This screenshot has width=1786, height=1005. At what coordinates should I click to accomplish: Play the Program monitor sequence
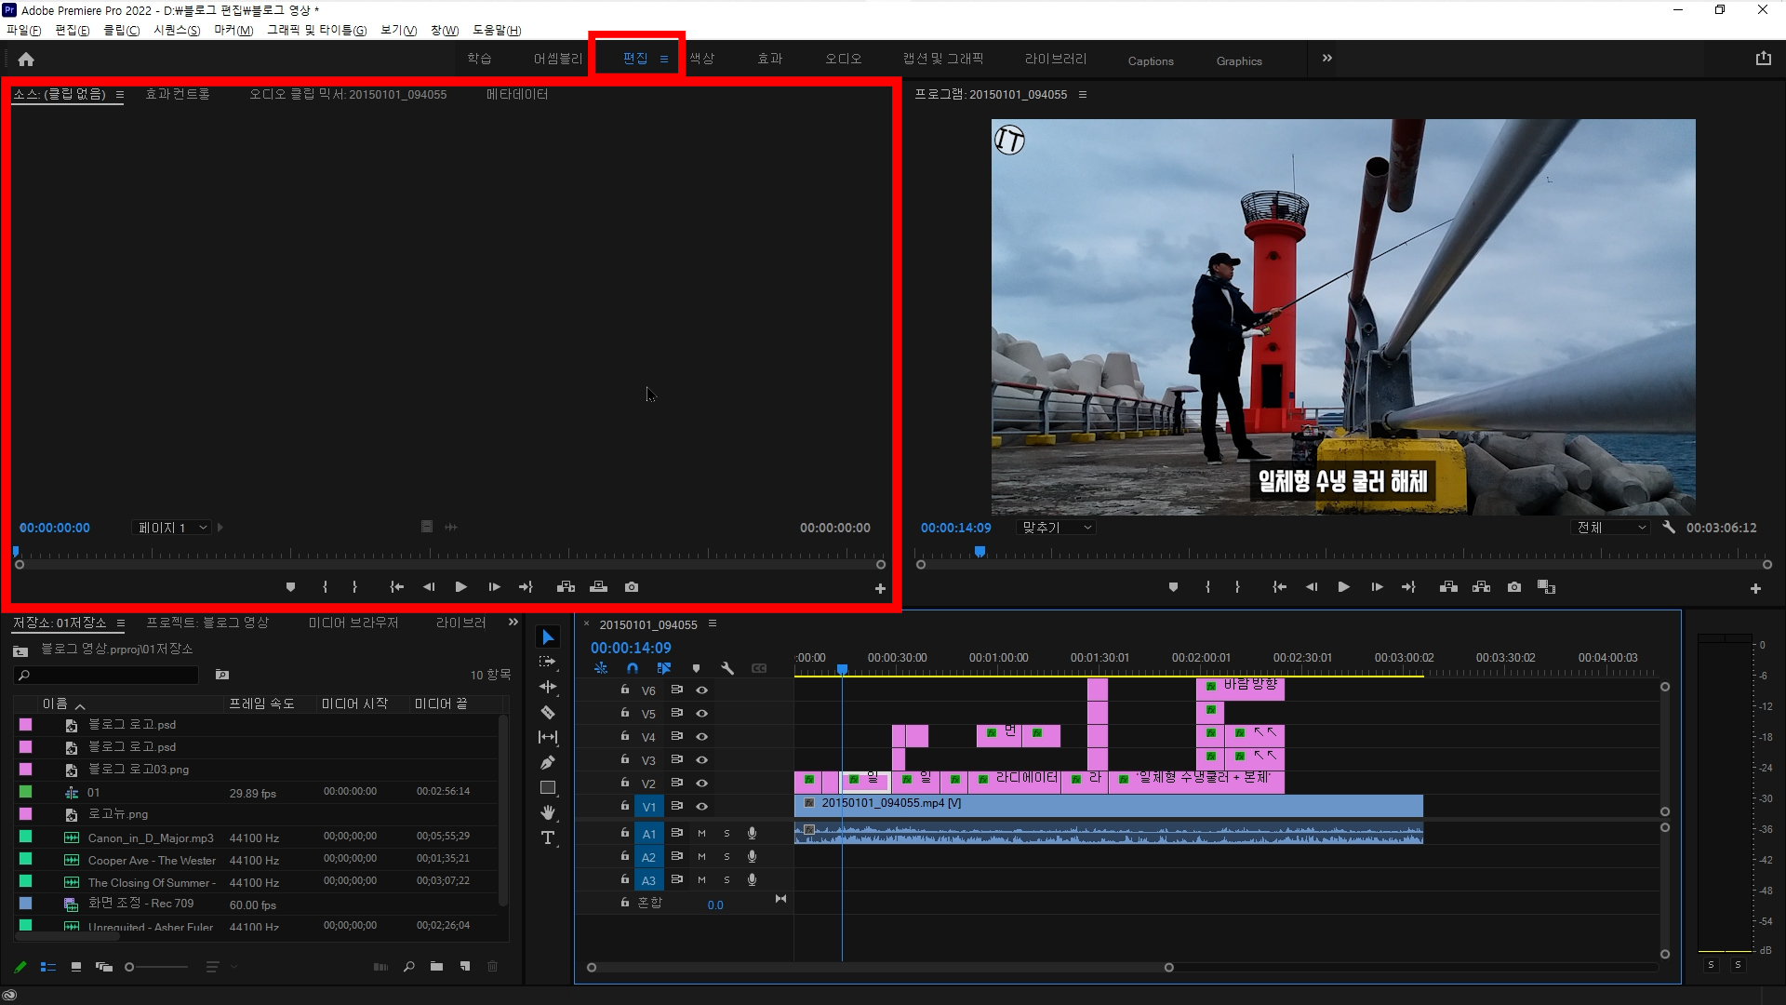[x=1343, y=587]
